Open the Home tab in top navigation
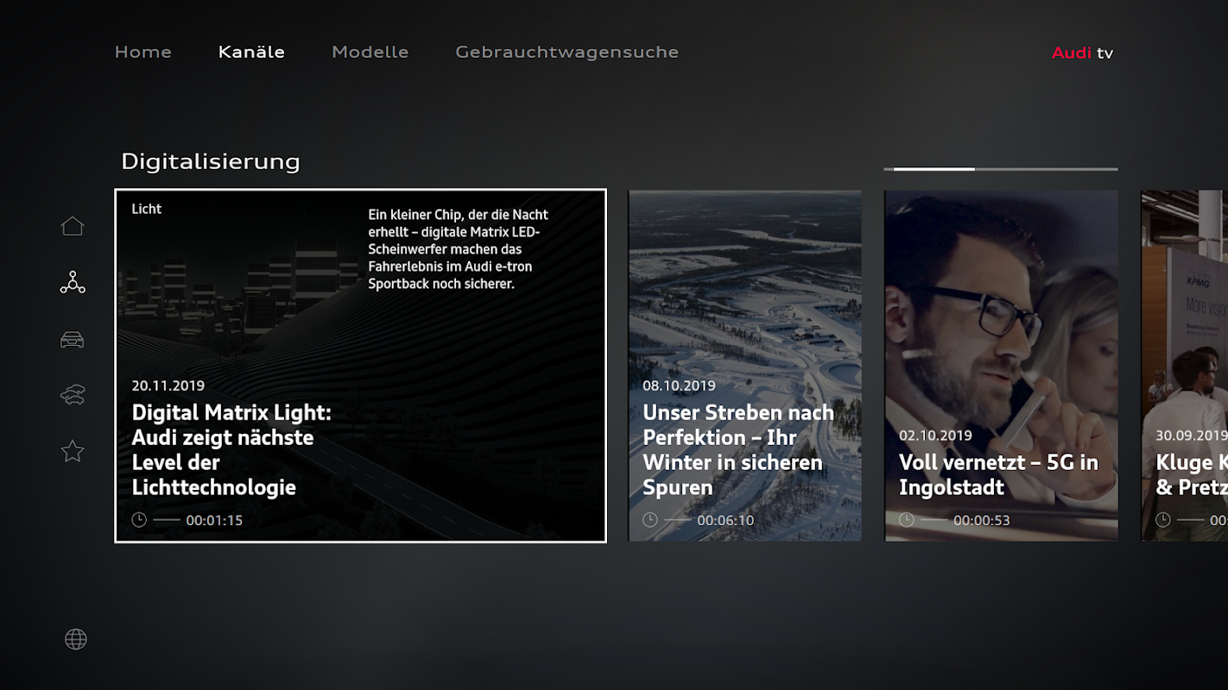Image resolution: width=1228 pixels, height=690 pixels. [143, 52]
